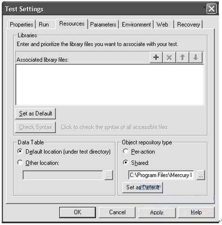Move library file down with arrow icon

coord(196,57)
